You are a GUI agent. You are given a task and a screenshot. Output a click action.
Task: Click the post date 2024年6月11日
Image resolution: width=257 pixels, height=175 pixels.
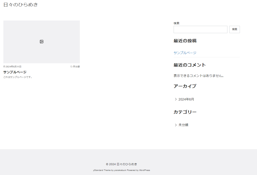(x=14, y=67)
